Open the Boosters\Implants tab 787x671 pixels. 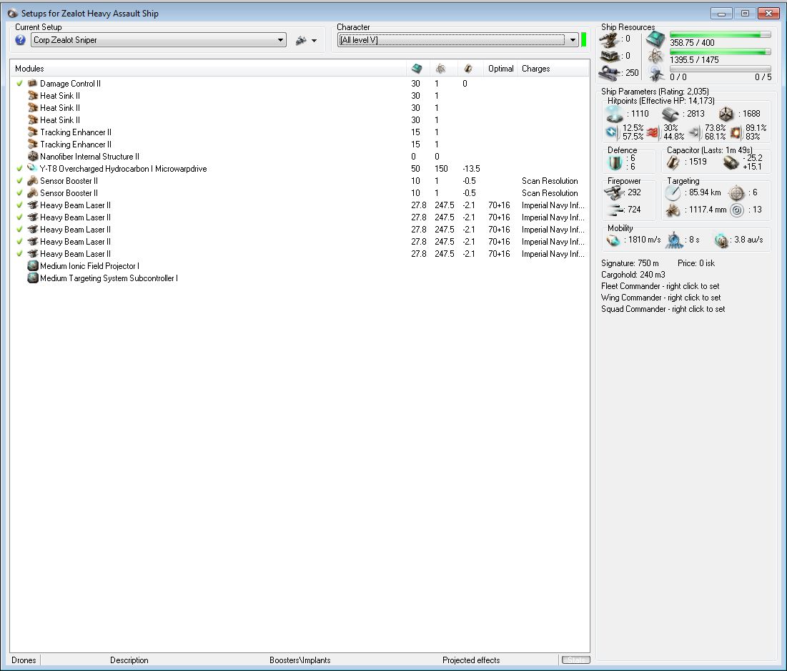pos(300,660)
